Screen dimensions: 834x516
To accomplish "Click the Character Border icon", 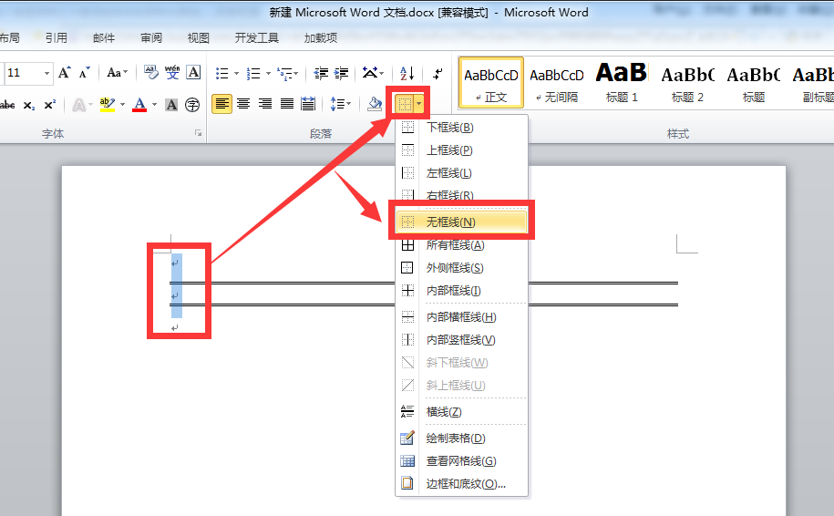I will coord(193,72).
